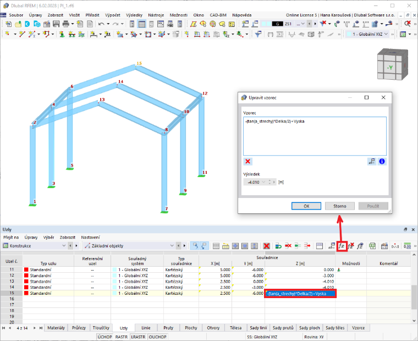Clear formula with the red X button

pyautogui.click(x=248, y=161)
